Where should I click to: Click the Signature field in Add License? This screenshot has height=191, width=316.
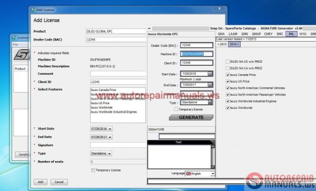pyautogui.click(x=118, y=145)
